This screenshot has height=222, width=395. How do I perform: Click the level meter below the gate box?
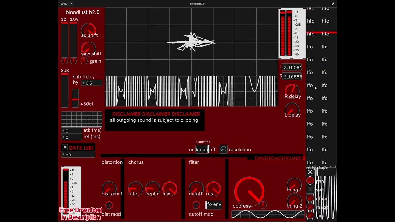[65, 191]
